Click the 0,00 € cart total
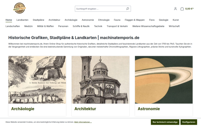This screenshot has width=201, height=126. tap(189, 9)
